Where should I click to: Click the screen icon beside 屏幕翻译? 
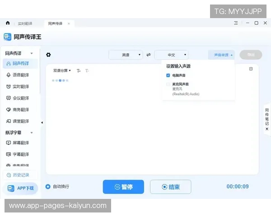tap(8, 143)
